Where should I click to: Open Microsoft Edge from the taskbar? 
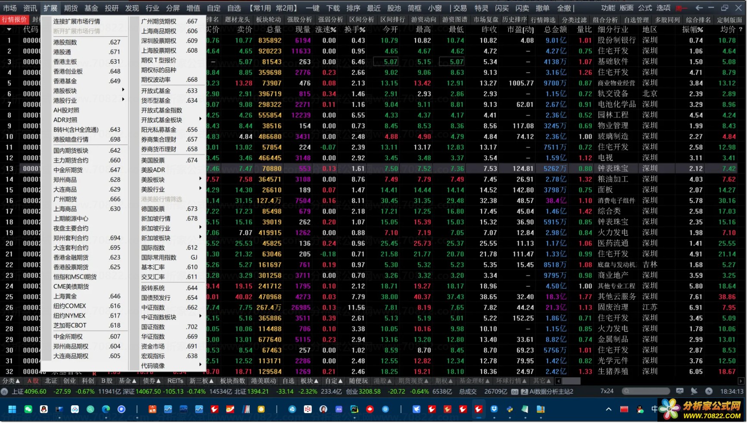[x=106, y=409]
